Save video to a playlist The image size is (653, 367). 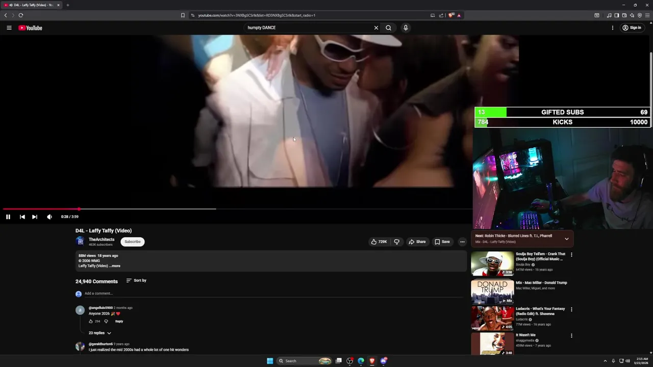[442, 242]
